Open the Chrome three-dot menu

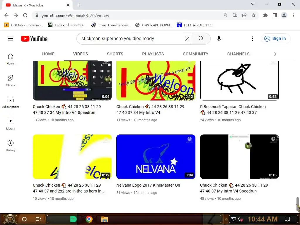[x=294, y=15]
